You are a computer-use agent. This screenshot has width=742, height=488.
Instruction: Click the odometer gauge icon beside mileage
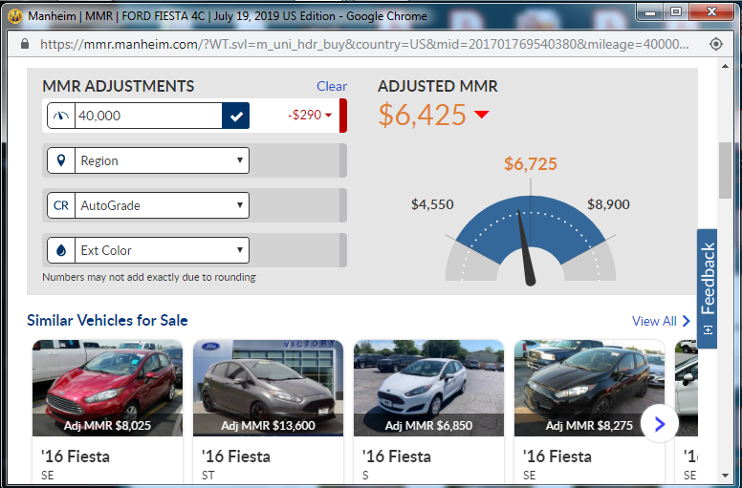pyautogui.click(x=61, y=116)
